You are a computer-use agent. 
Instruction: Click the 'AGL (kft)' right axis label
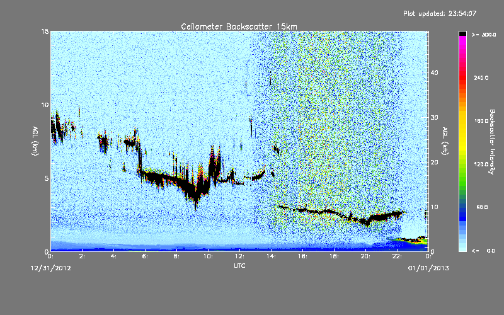click(x=445, y=141)
